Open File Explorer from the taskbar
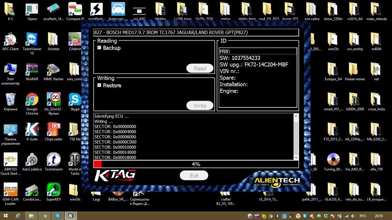 (31, 216)
